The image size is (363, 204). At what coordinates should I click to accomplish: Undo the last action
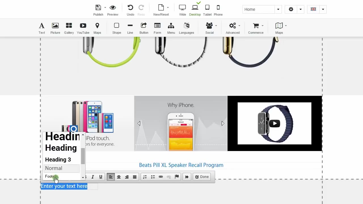tap(130, 8)
